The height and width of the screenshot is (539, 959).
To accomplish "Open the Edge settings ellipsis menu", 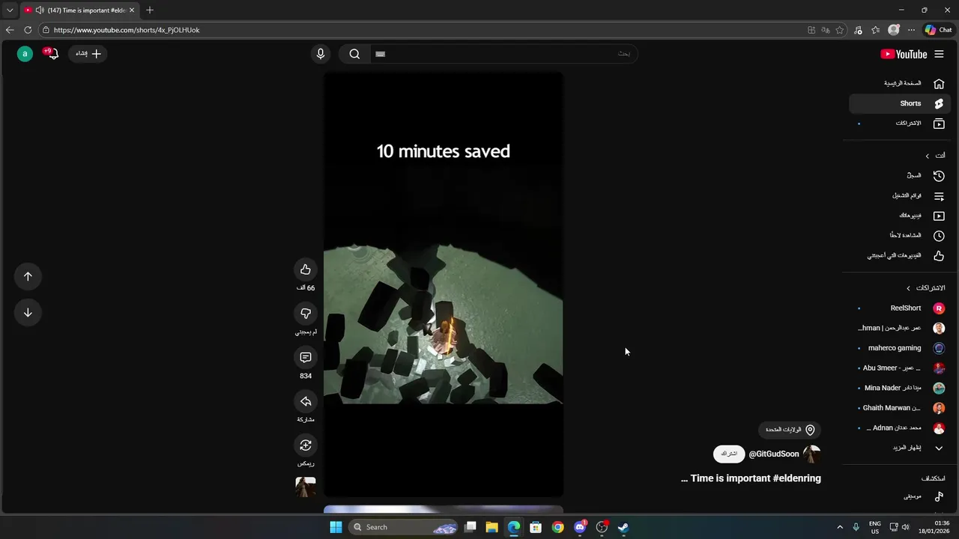I will (x=911, y=30).
